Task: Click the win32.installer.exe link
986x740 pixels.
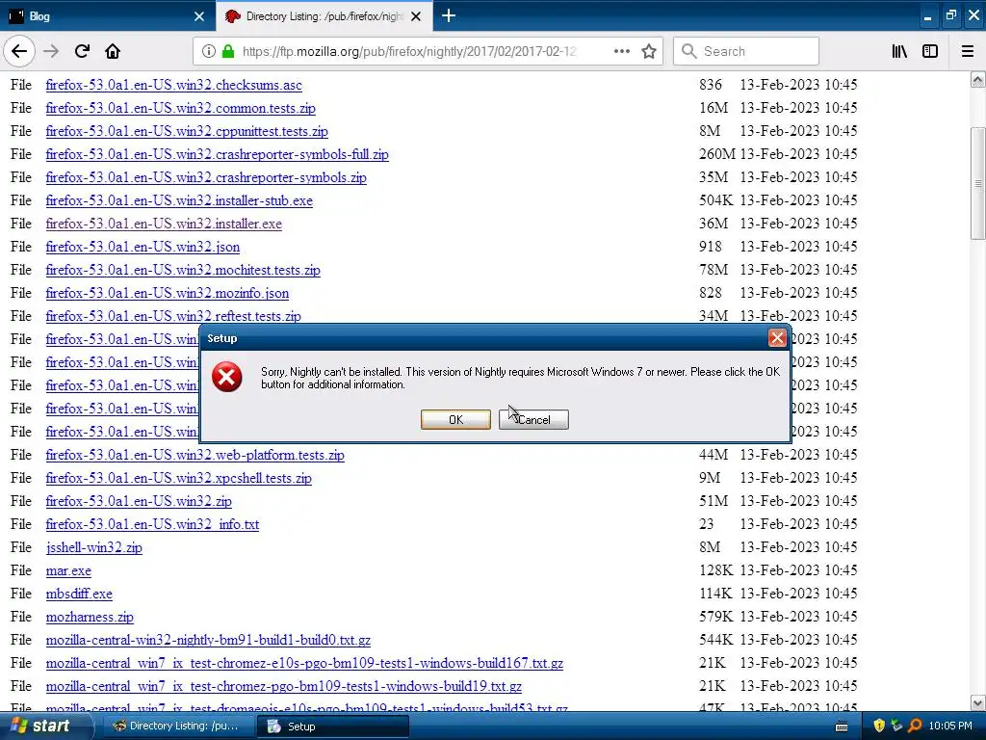Action: pyautogui.click(x=164, y=224)
